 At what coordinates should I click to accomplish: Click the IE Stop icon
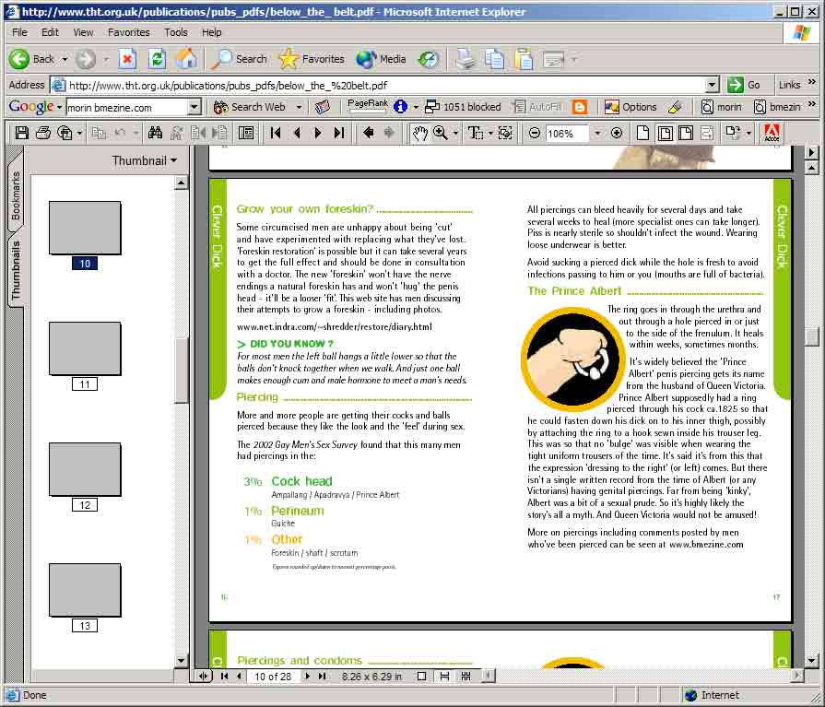[128, 59]
